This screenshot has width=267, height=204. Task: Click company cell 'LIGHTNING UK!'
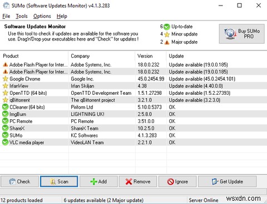[x=87, y=114]
